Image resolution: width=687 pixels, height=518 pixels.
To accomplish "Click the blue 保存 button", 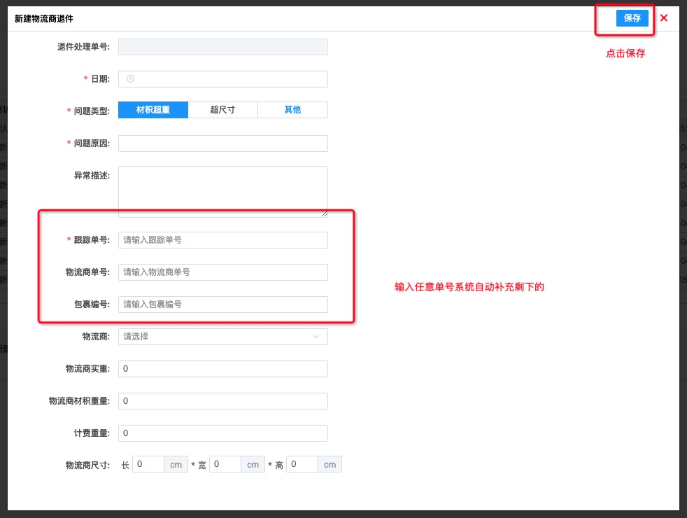I will pyautogui.click(x=632, y=18).
